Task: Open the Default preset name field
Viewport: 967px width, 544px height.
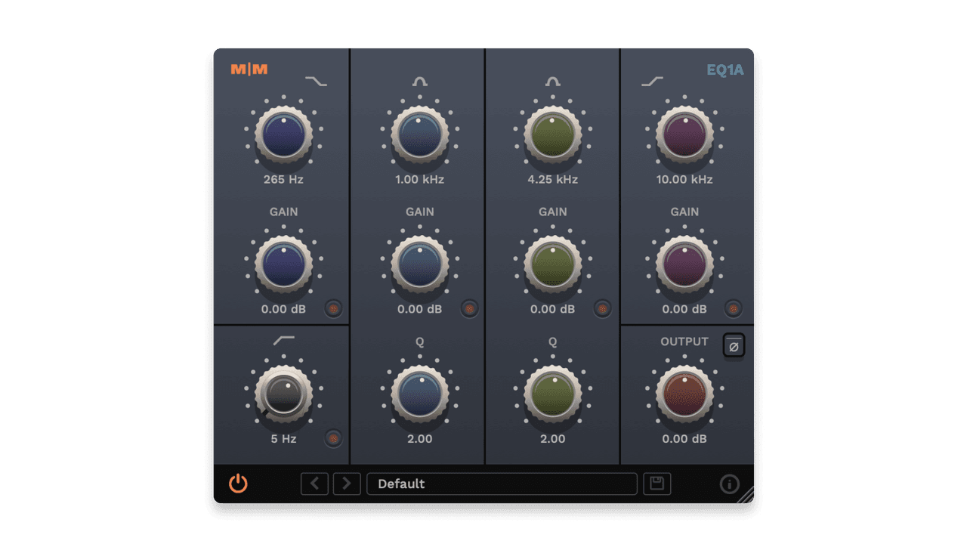Action: tap(502, 484)
